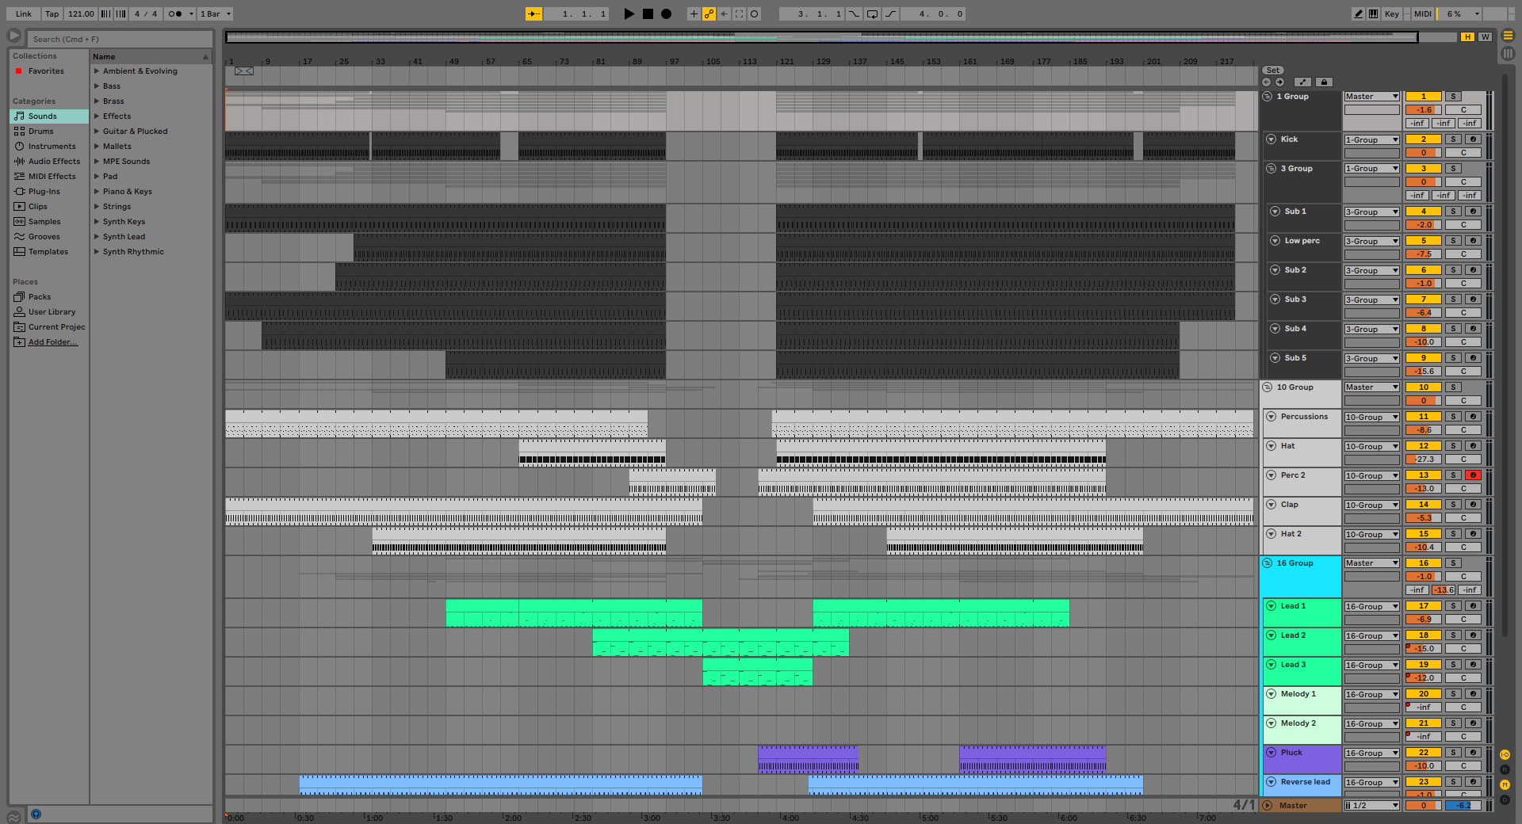Expand the Synth Lead folder

tap(97, 237)
